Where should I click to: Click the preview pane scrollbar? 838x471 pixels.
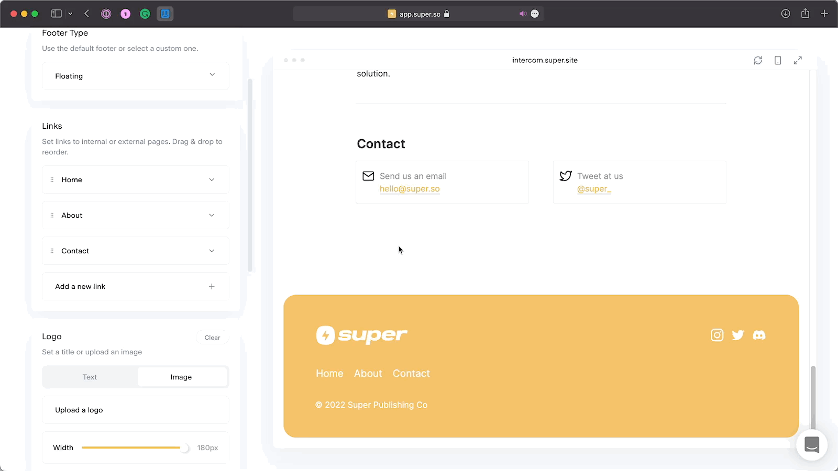[x=813, y=398]
